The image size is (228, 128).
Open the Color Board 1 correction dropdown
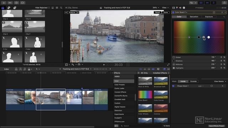pos(181,12)
